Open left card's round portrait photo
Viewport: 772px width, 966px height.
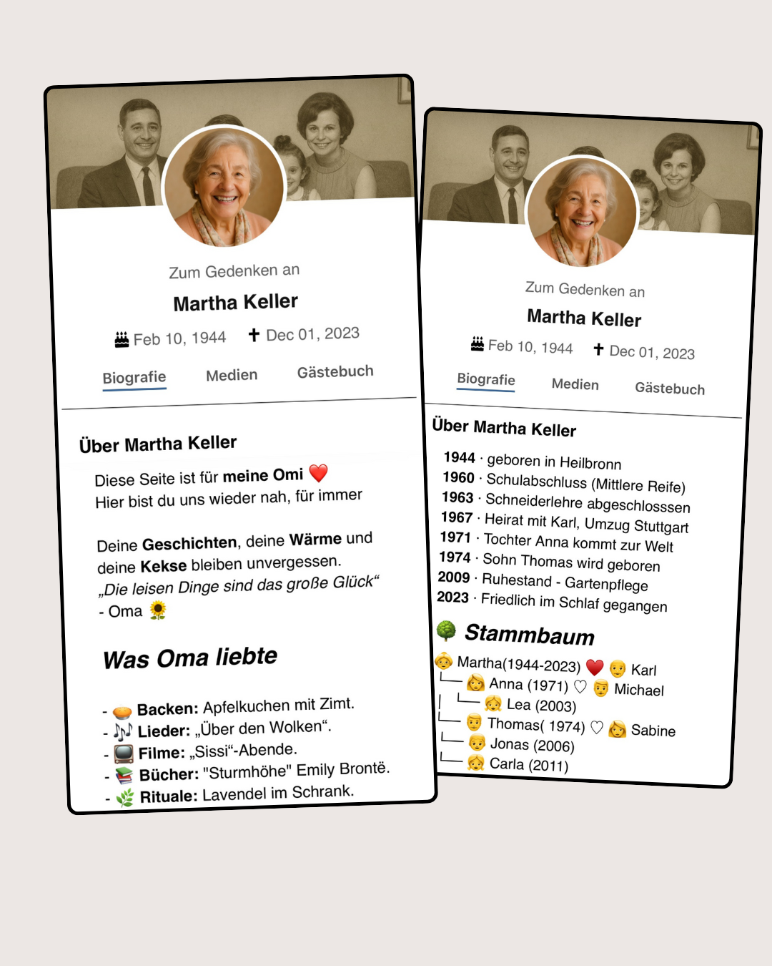coord(224,187)
